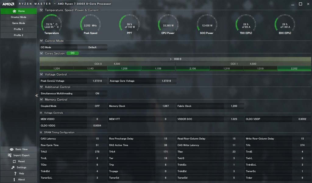Collapse the Additional Control section
Image resolution: width=312 pixels, height=183 pixels.
tap(41, 87)
